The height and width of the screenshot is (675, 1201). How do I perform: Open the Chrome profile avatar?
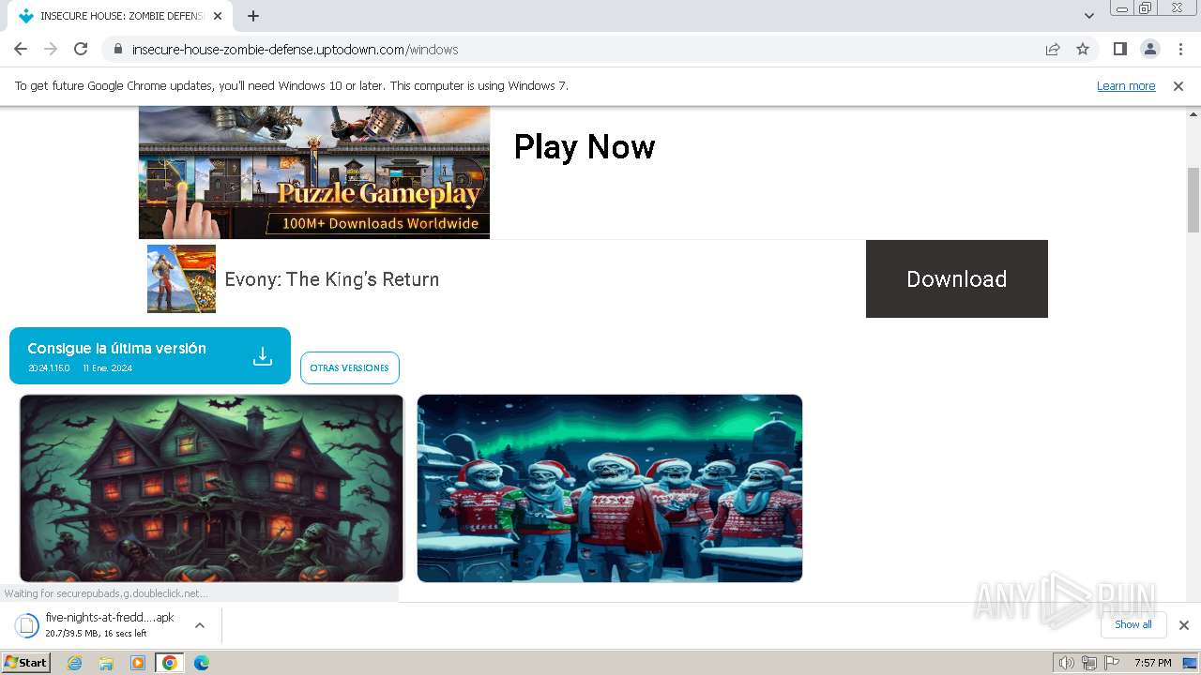click(x=1149, y=49)
